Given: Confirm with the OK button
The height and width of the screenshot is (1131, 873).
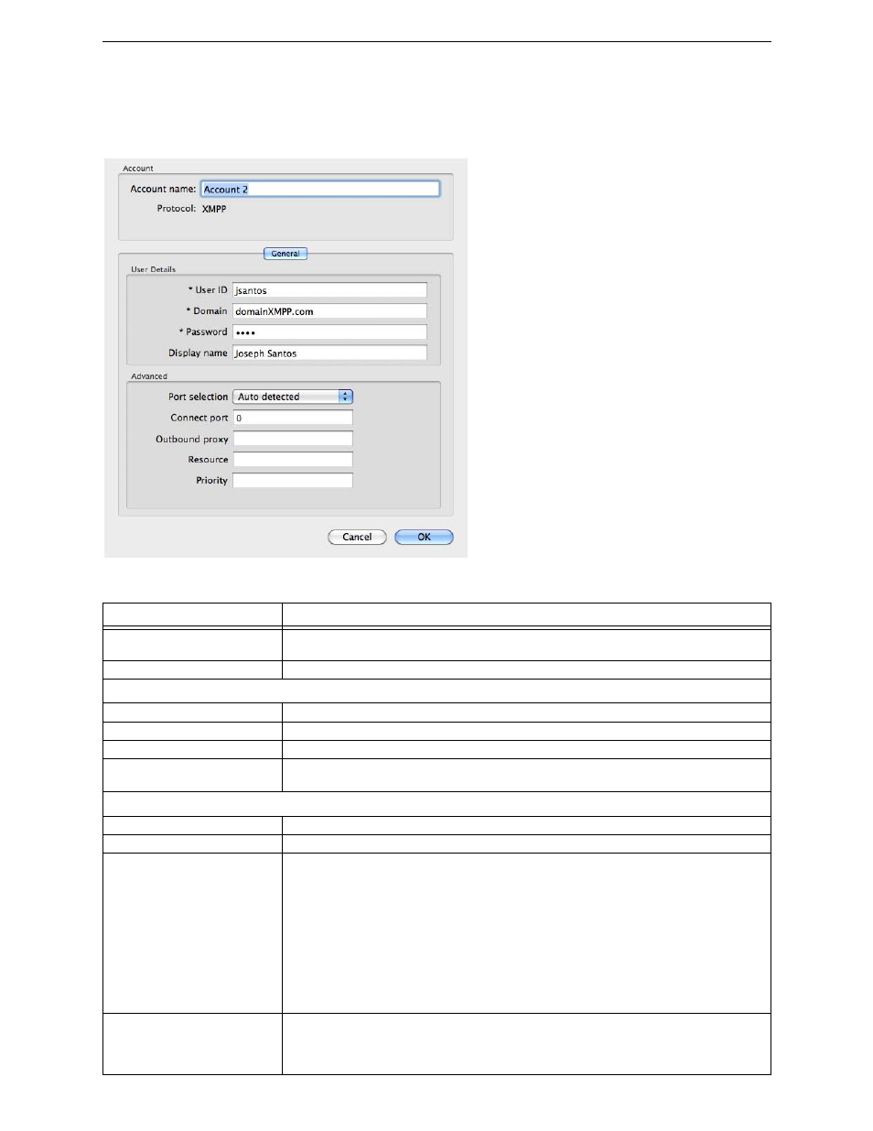Looking at the screenshot, I should 424,538.
